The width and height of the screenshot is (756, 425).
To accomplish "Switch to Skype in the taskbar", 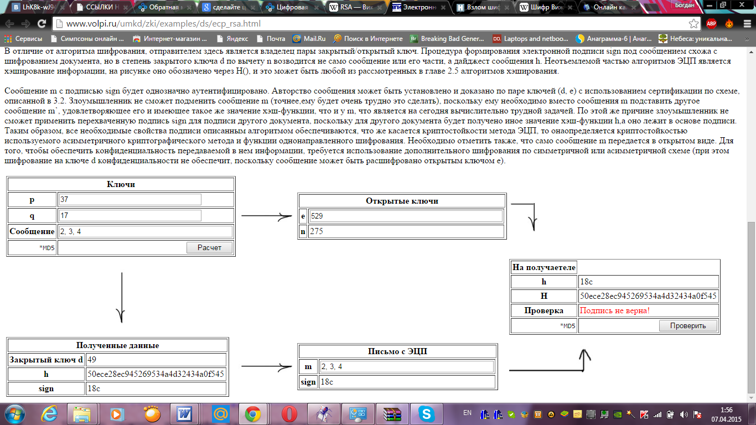I will click(427, 413).
